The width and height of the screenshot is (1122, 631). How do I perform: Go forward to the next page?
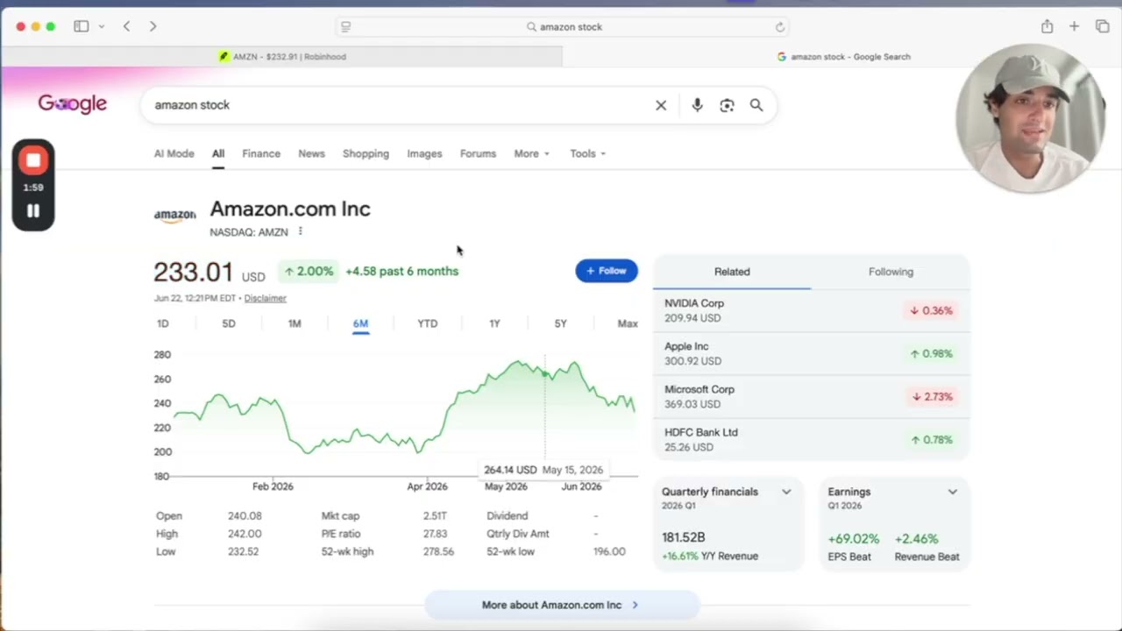tap(153, 26)
